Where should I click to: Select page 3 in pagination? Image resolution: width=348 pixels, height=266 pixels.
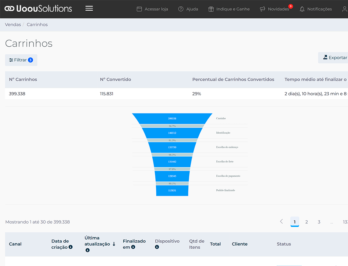click(319, 222)
